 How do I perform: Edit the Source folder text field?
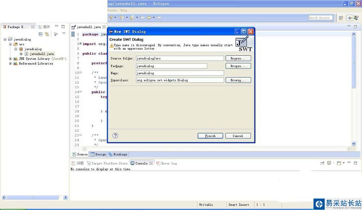pos(180,58)
